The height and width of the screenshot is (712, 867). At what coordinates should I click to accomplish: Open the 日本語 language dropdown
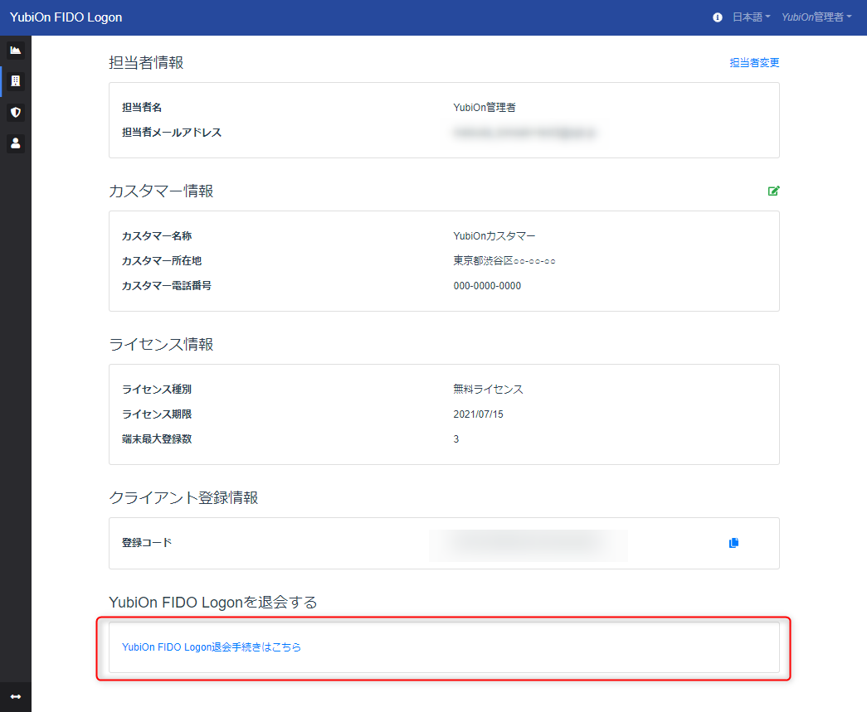[x=751, y=17]
